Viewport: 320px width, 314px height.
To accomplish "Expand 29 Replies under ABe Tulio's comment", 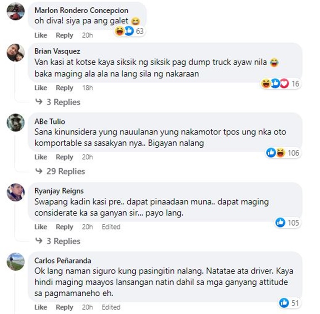I will pyautogui.click(x=60, y=172).
